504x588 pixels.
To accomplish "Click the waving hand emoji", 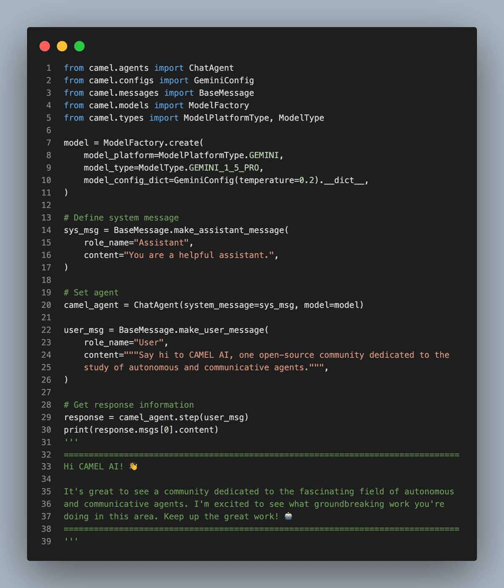I will coord(133,467).
